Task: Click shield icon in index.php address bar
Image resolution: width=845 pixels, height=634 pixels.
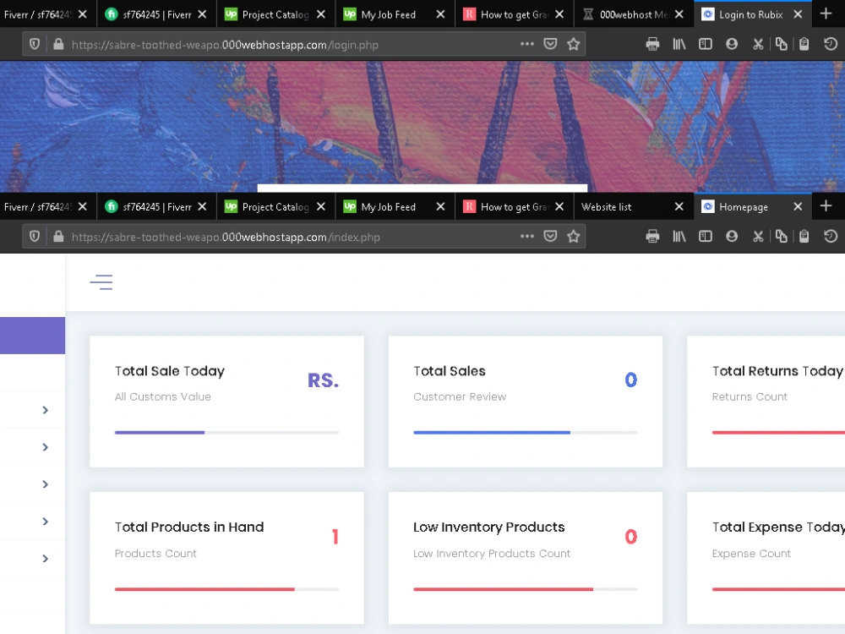Action: (35, 236)
